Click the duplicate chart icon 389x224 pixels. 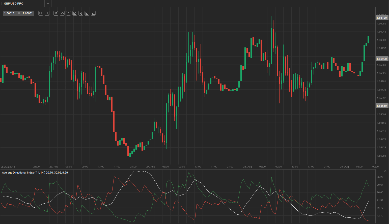[x=81, y=13]
